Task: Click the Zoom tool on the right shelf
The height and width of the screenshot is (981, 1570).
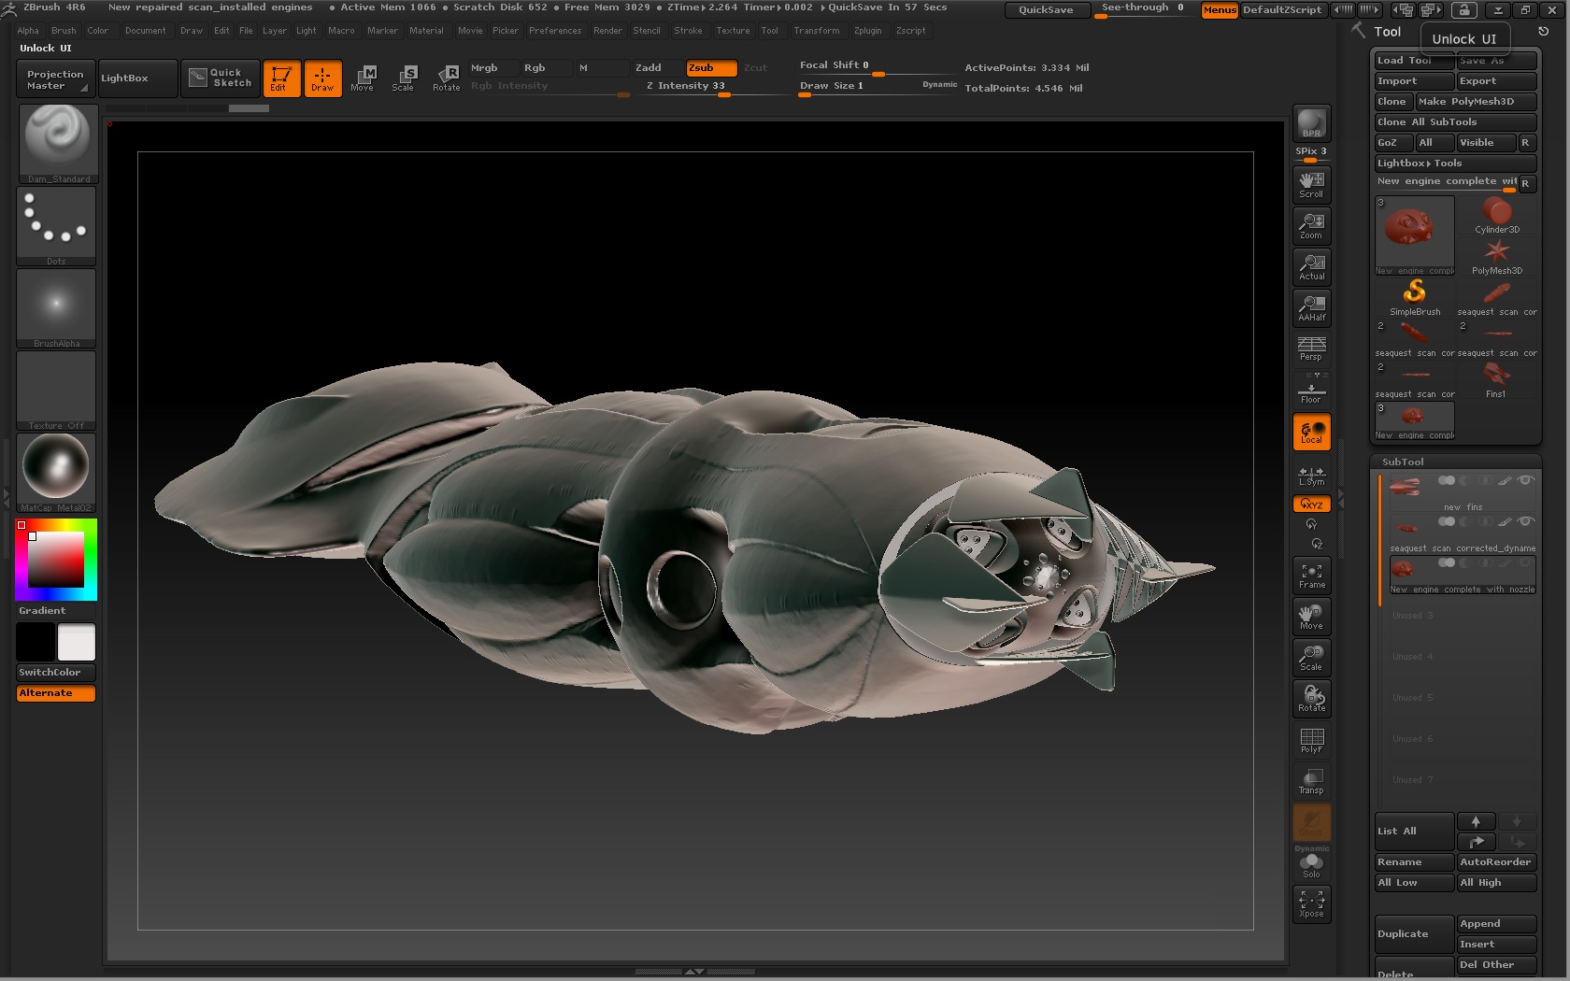Action: pyautogui.click(x=1310, y=225)
